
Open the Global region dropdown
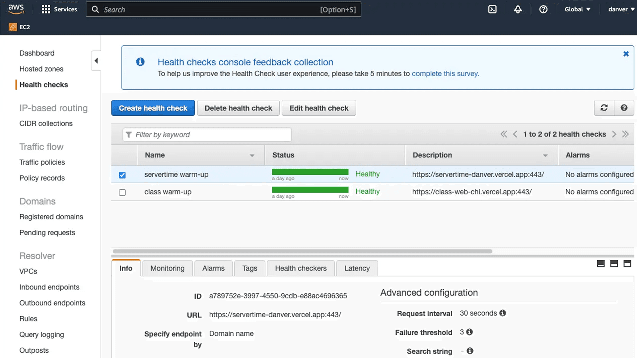pyautogui.click(x=577, y=9)
